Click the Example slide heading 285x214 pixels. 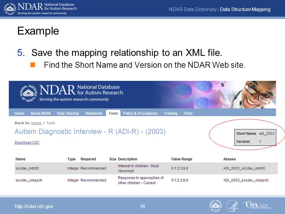[x=38, y=31]
